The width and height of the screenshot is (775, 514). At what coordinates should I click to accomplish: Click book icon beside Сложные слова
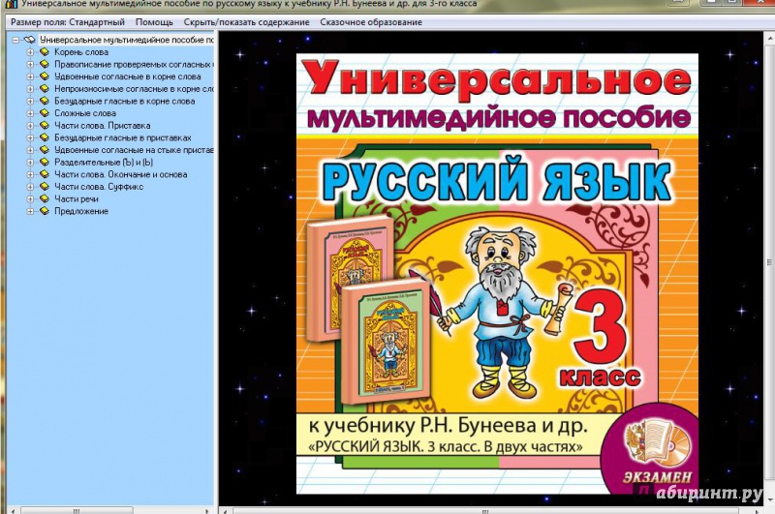pyautogui.click(x=45, y=113)
